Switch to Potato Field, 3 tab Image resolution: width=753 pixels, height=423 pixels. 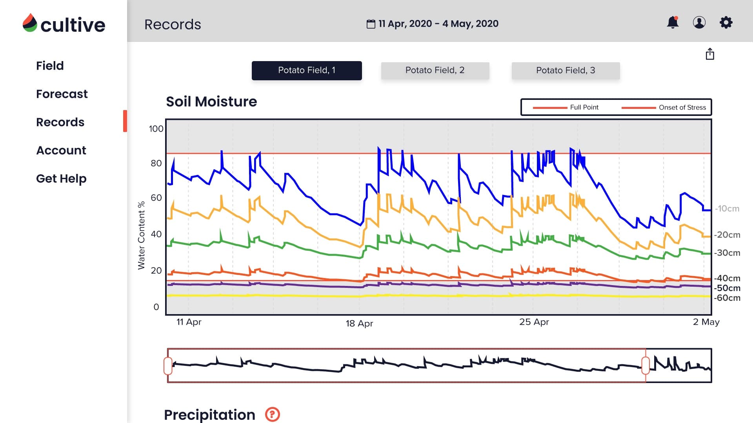pos(566,70)
